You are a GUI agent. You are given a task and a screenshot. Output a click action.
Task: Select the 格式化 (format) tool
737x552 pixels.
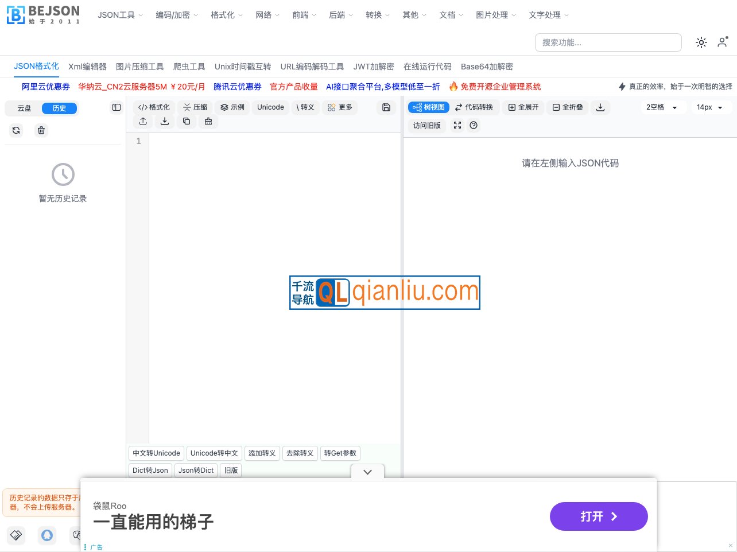click(153, 107)
